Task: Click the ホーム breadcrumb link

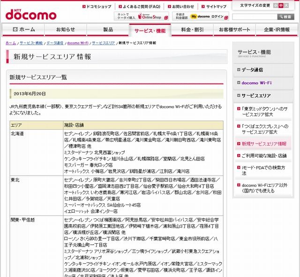Action: 11,43
